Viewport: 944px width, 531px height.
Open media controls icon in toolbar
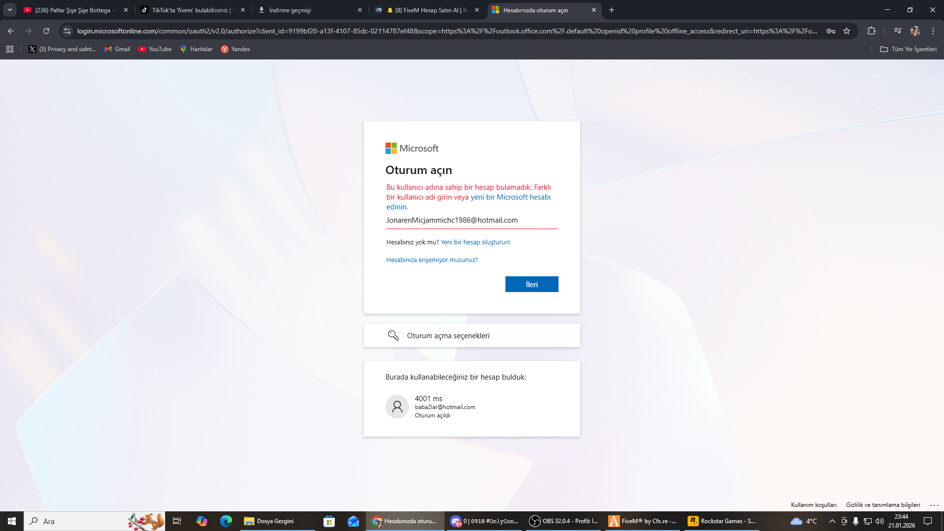pos(898,31)
